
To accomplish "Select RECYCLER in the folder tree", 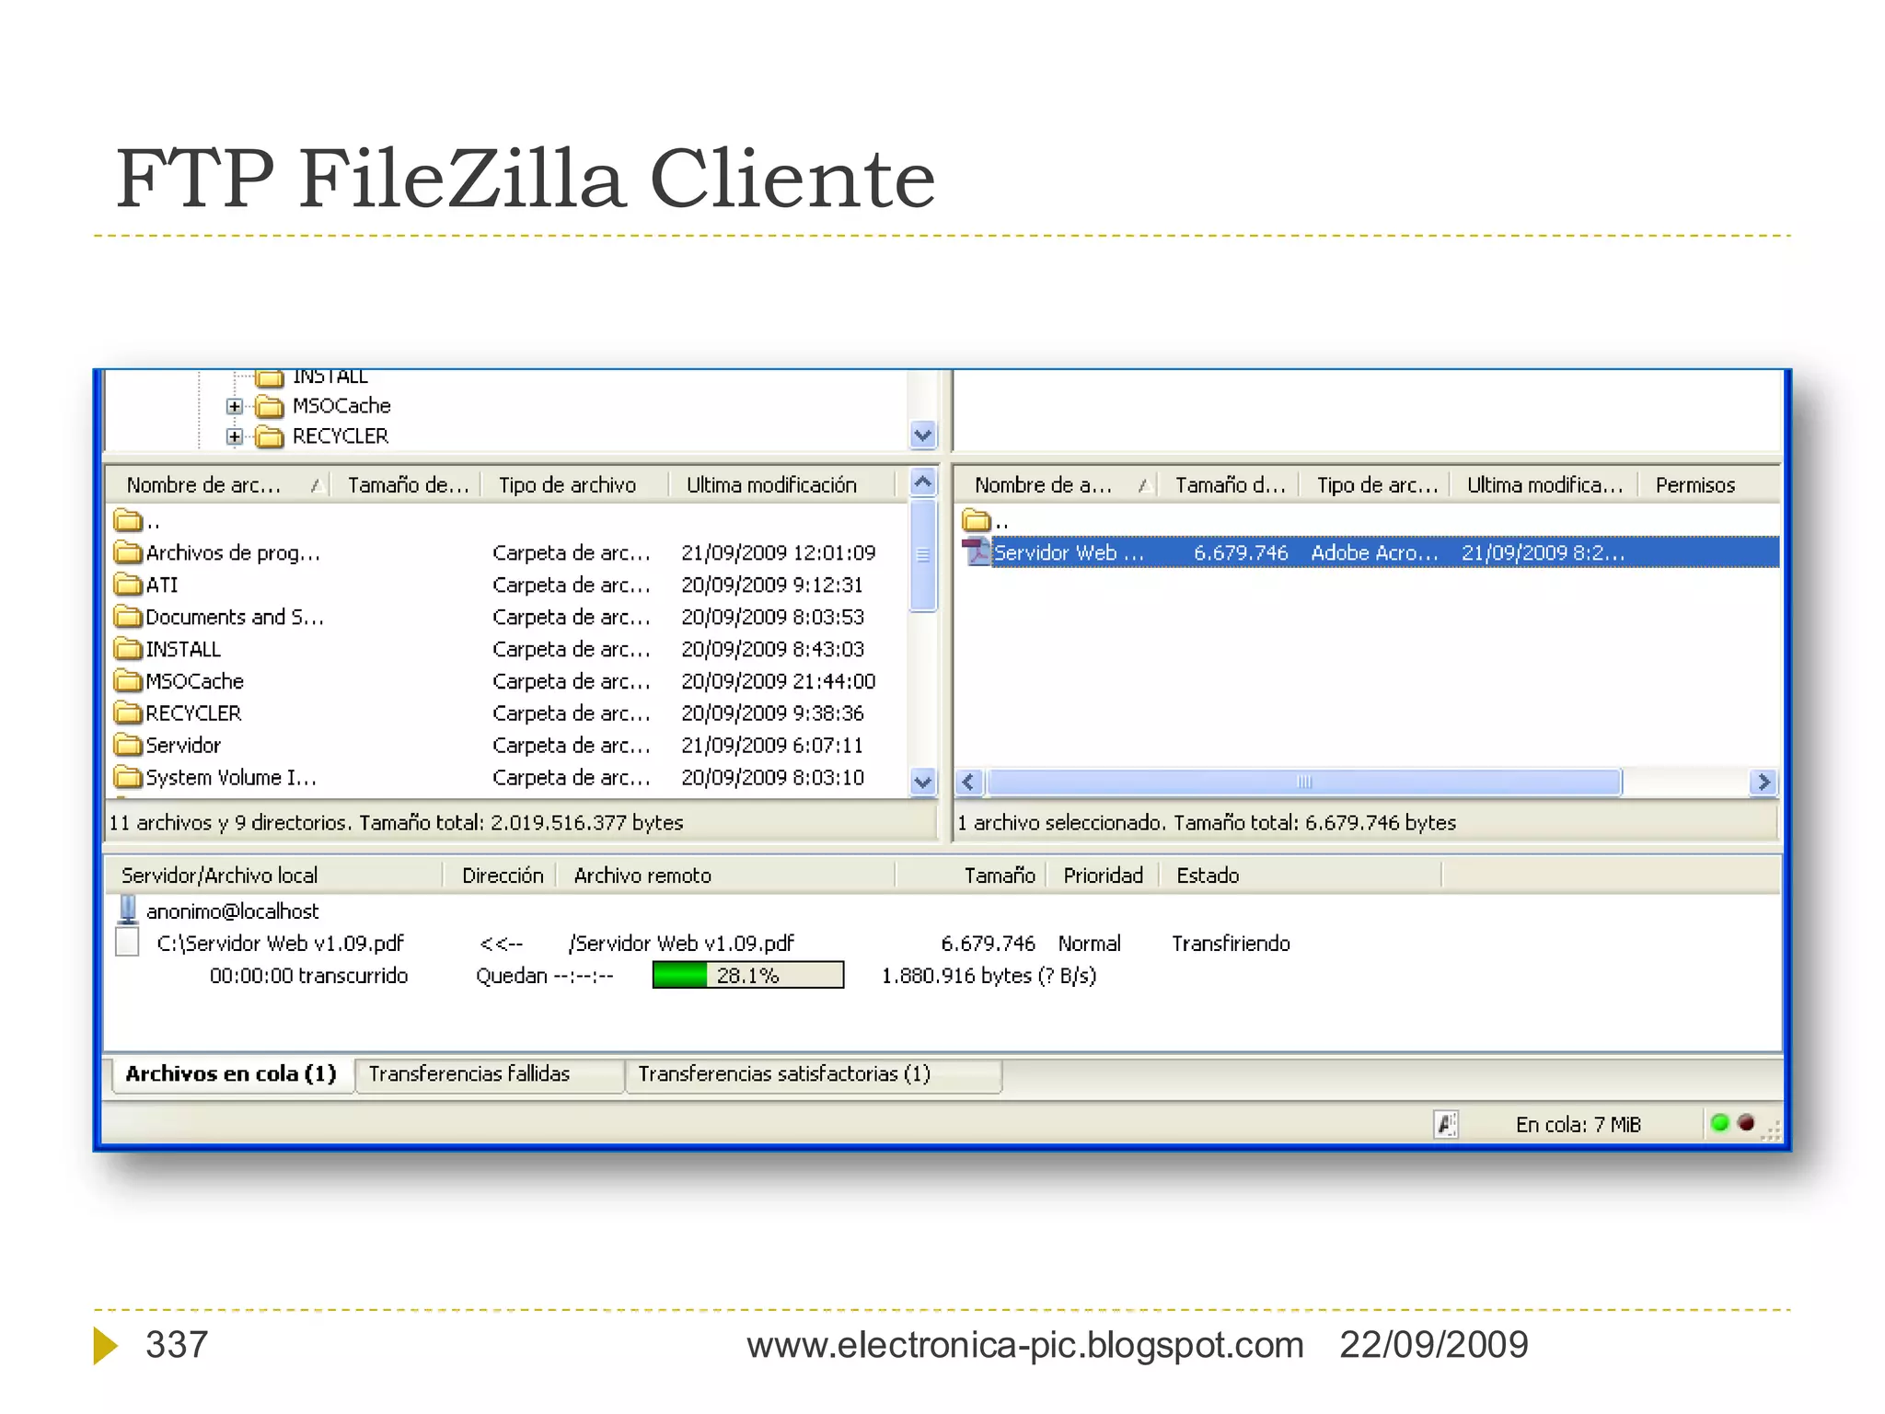I will click(x=341, y=436).
